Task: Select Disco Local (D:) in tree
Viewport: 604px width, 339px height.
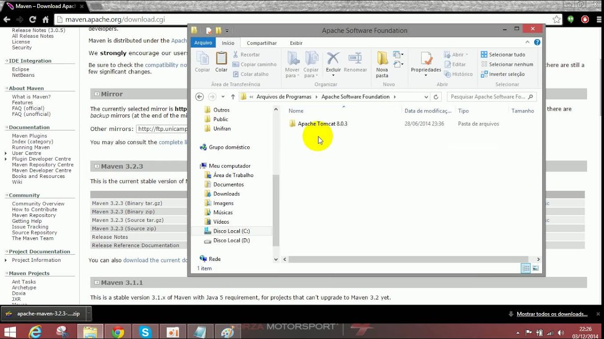Action: [231, 241]
